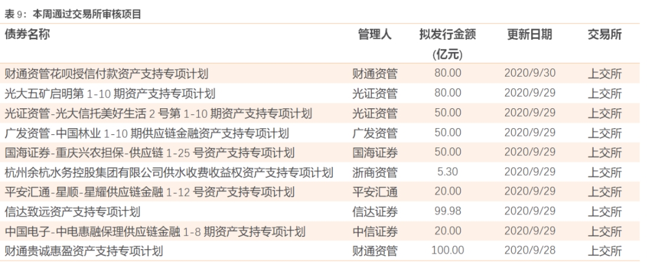
Task: Click 上交所 in 平安汇通 row
Action: [x=604, y=192]
